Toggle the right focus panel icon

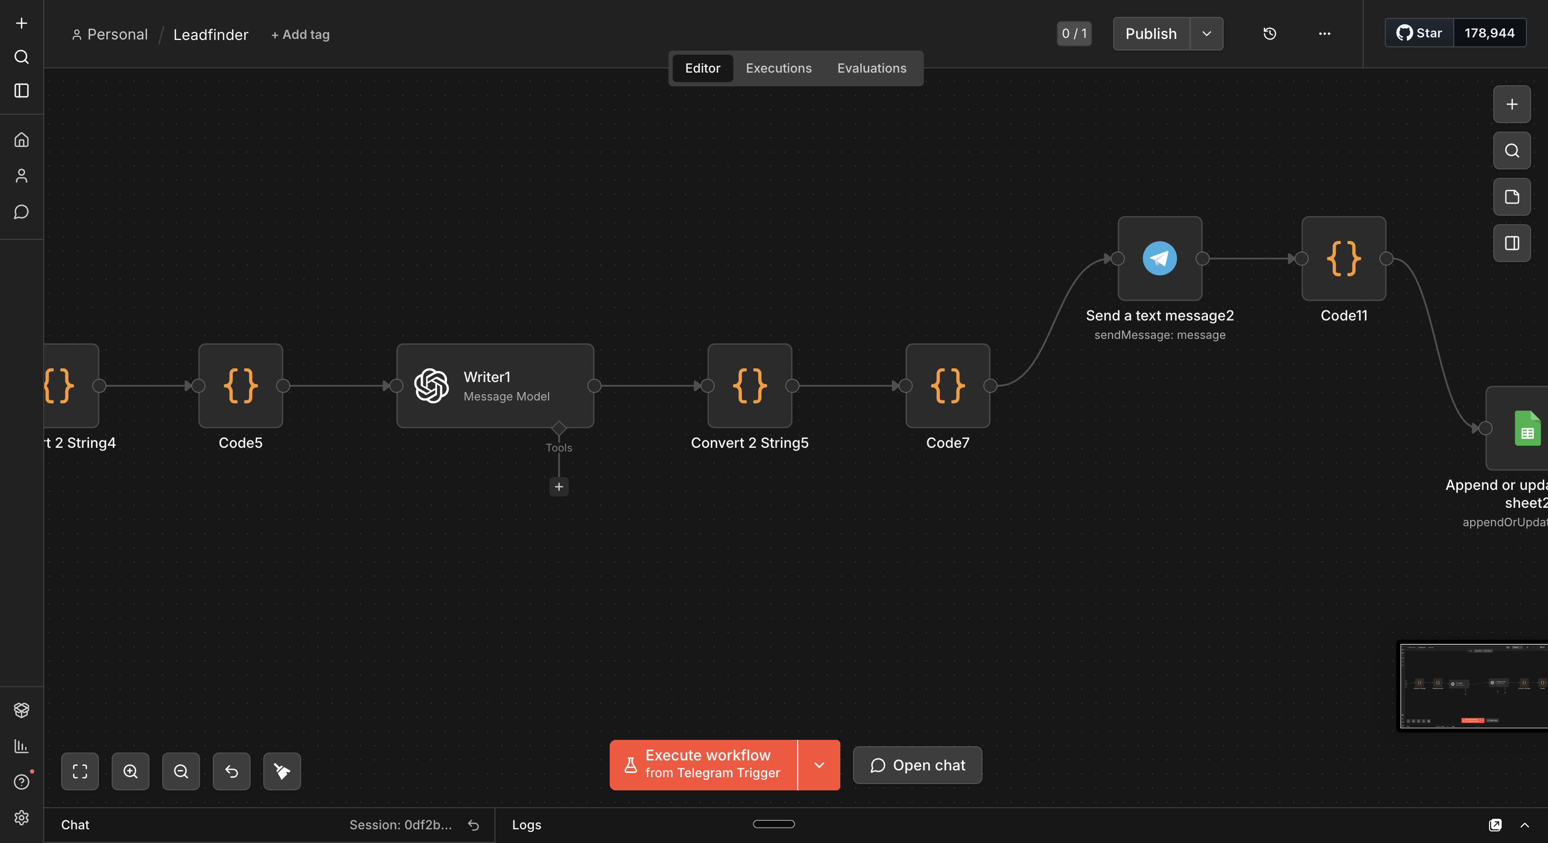(1511, 243)
